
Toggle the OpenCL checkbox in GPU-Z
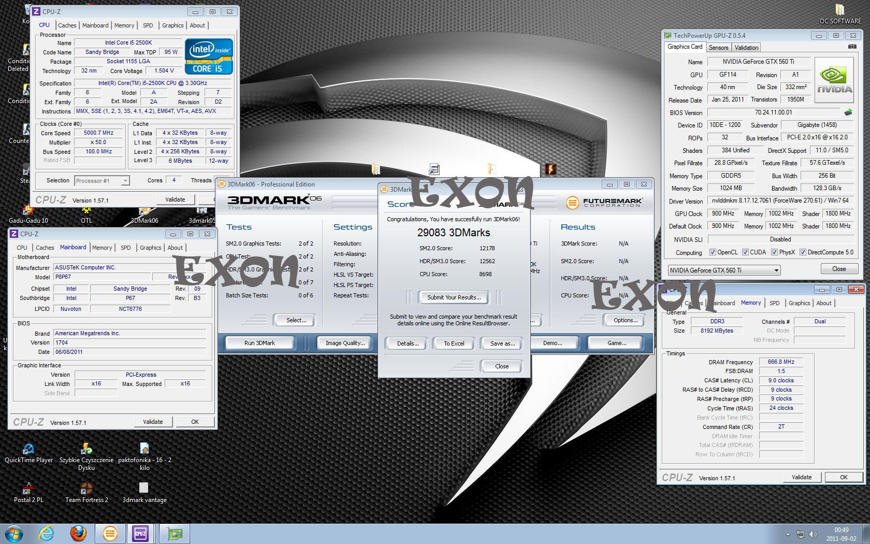[713, 252]
